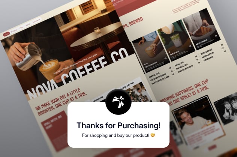Image resolution: width=237 pixels, height=157 pixels.
Task: Select the Visit Us nav link
Action: click(28, 25)
